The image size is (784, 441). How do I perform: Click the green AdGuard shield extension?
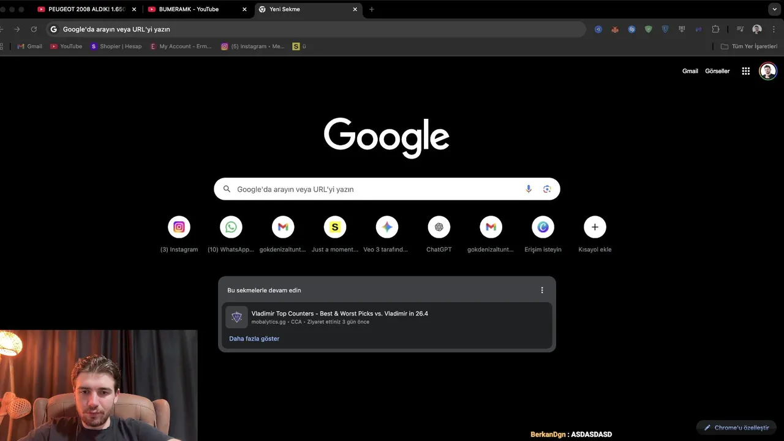tap(648, 29)
